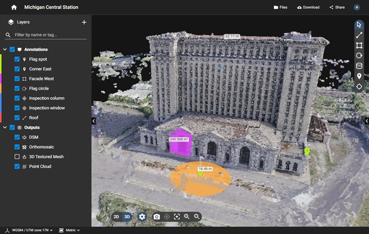Uncheck the Annotations group checkbox
Viewport: 369px width, 234px height.
[x=12, y=50]
